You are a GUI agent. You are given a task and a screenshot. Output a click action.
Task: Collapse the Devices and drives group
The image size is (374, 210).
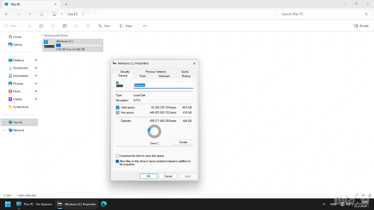tap(42, 35)
